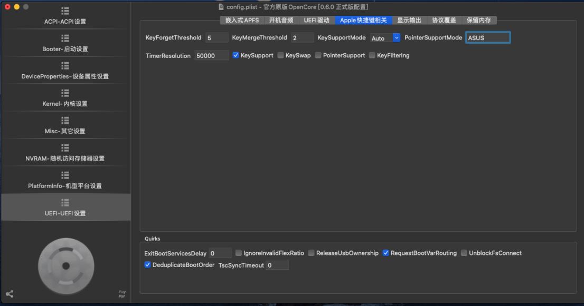This screenshot has height=306, width=584.
Task: Switch to the UEFI驱动 tab
Action: (317, 20)
